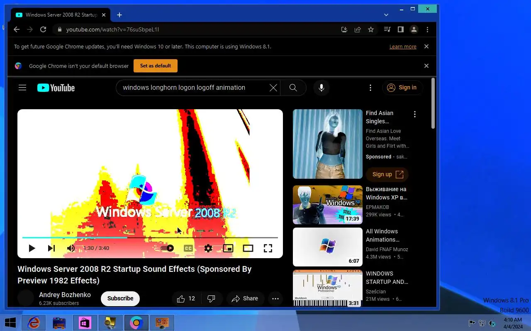Share the video
The height and width of the screenshot is (331, 531).
[245, 298]
